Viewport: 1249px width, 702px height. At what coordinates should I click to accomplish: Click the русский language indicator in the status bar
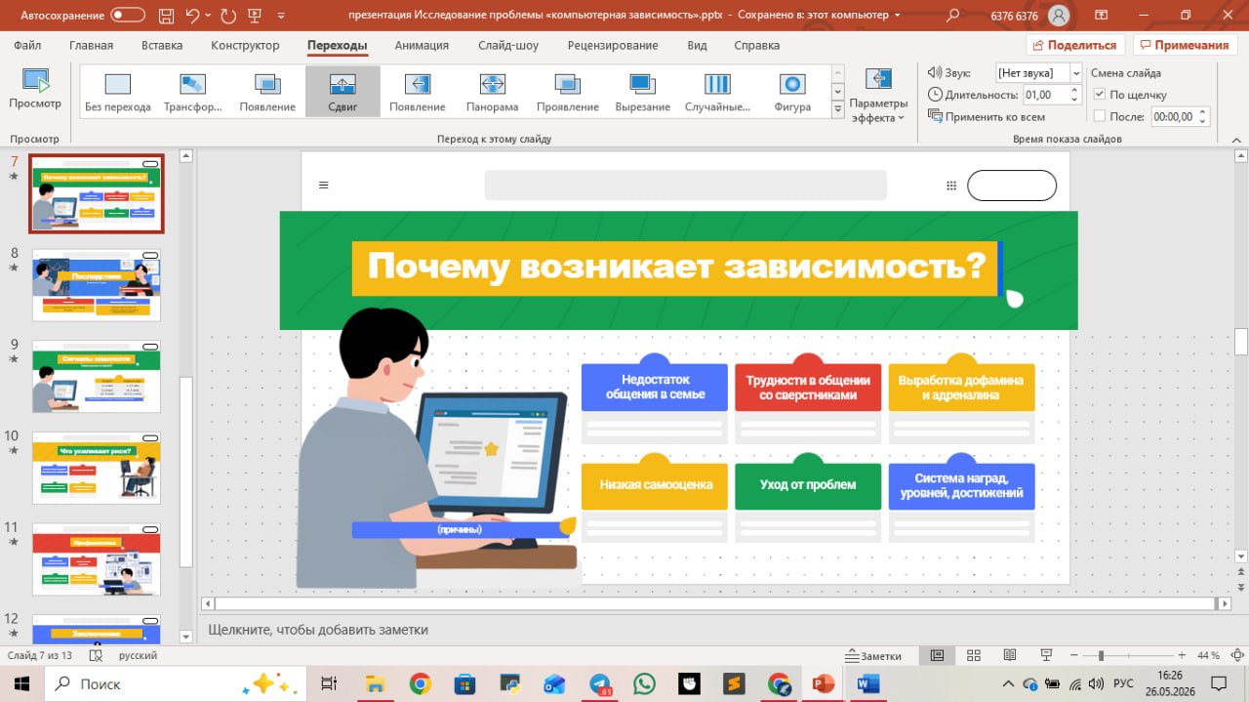[x=138, y=655]
